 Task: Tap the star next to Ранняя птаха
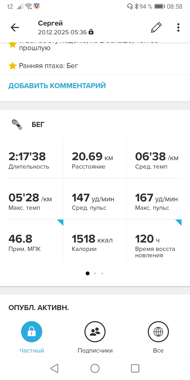(x=13, y=66)
